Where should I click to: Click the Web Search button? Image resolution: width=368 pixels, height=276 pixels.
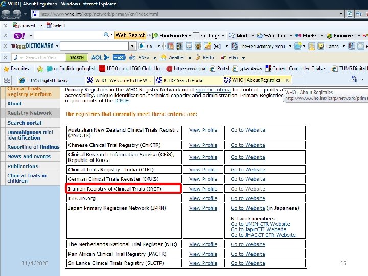point(130,35)
